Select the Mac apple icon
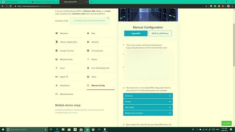 (88, 33)
